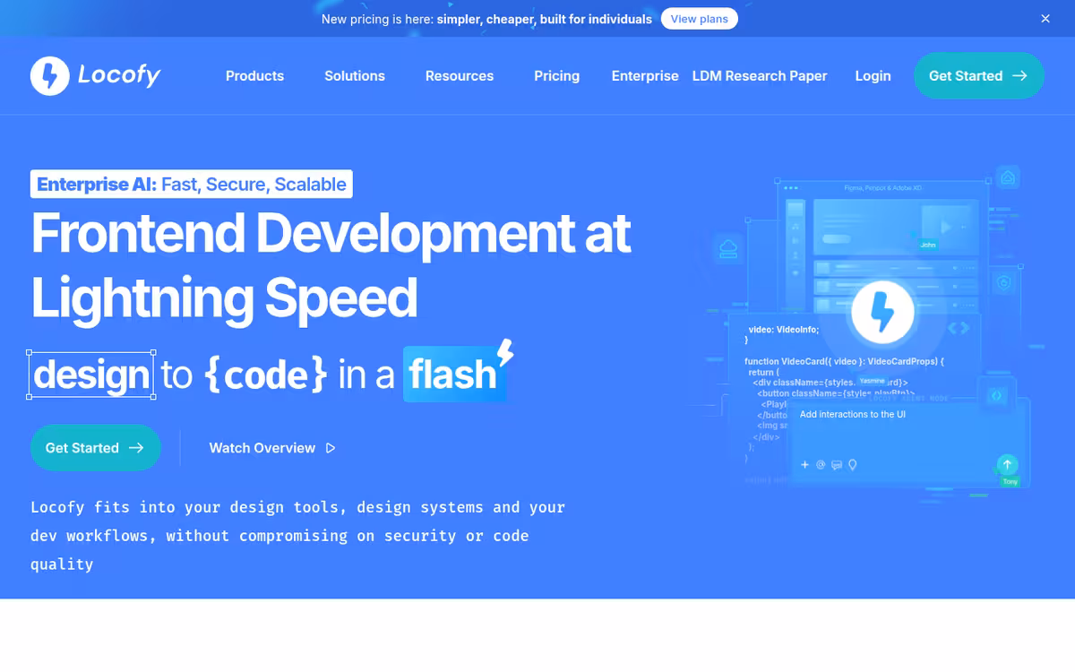
Task: Dismiss the pricing announcement banner
Action: click(x=1045, y=19)
